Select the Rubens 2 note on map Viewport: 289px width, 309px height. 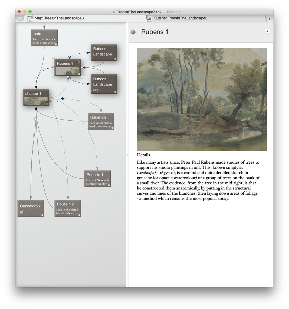(x=101, y=121)
